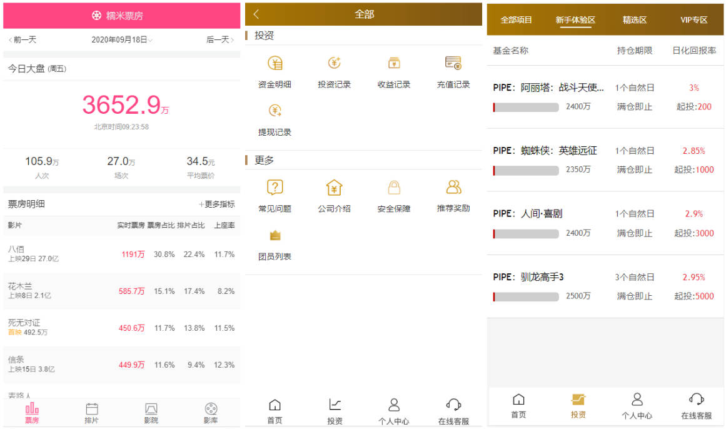Click 2.85% daily return rate

[x=694, y=151]
